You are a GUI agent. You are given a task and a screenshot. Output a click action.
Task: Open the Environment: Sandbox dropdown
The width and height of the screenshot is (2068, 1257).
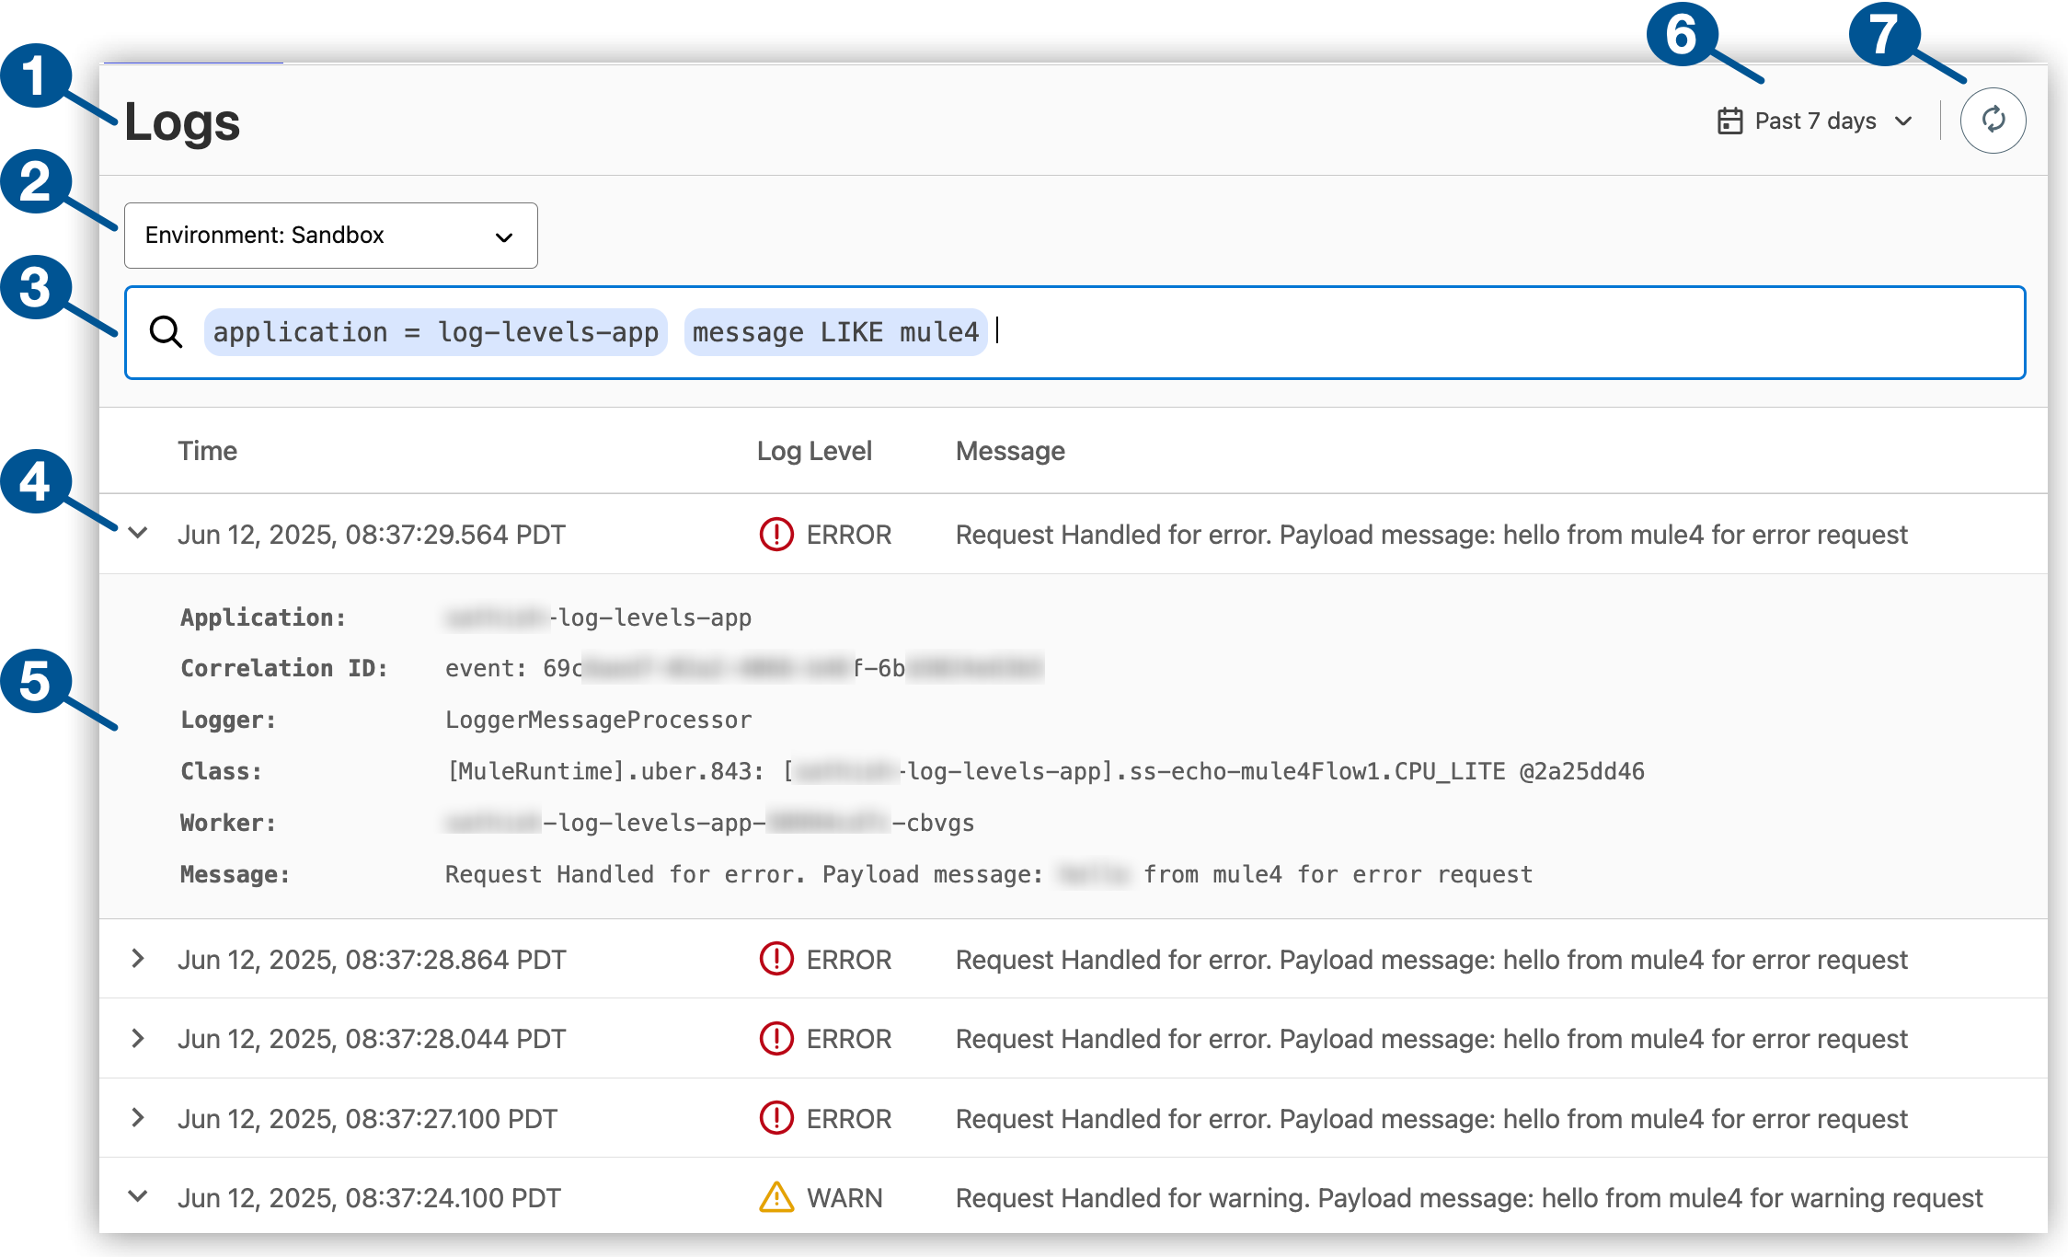click(x=330, y=235)
